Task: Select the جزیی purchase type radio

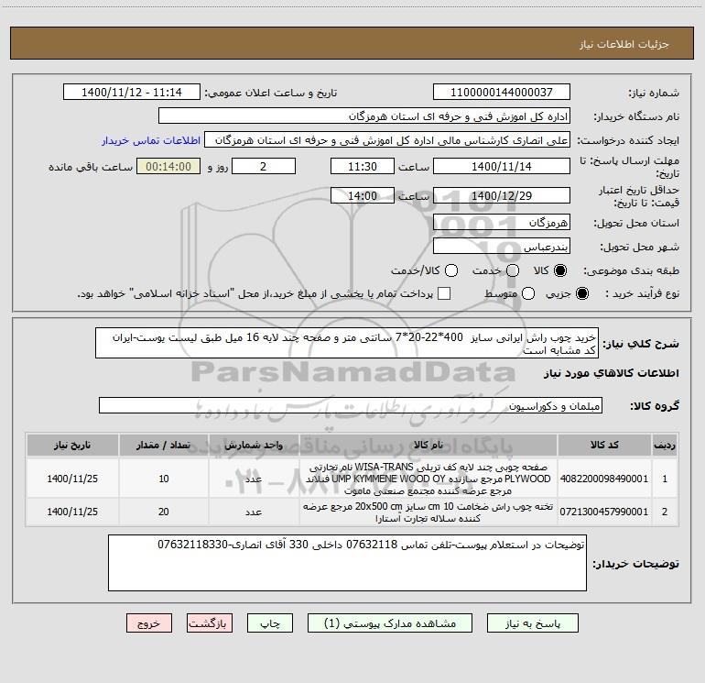Action: pos(581,293)
